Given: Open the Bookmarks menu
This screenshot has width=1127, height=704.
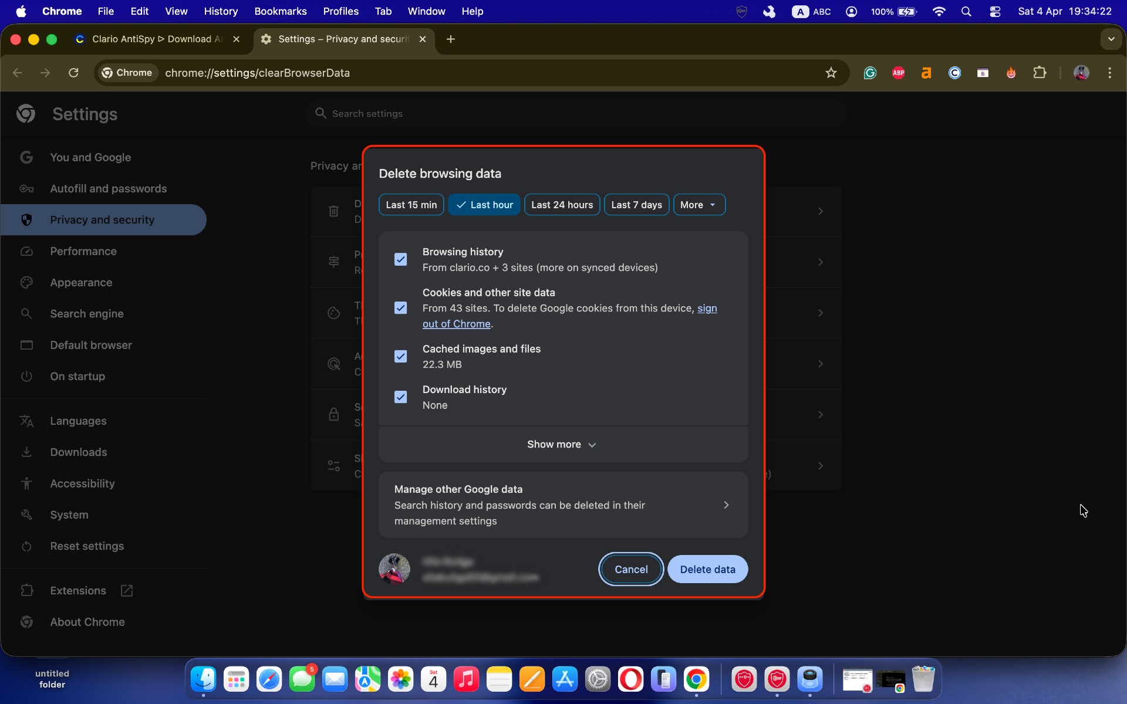Looking at the screenshot, I should pos(281,11).
